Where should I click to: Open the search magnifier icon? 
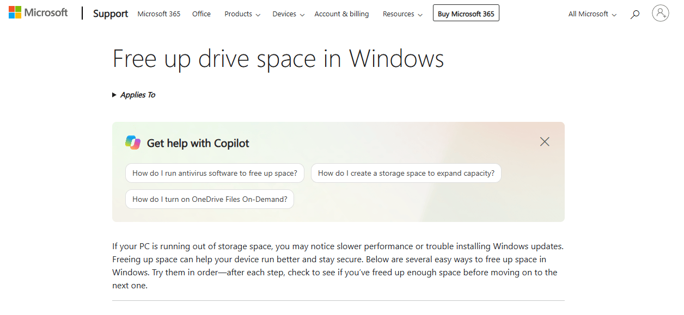tap(635, 14)
